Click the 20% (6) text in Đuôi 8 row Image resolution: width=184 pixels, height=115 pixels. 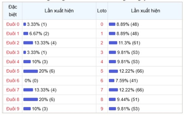point(47,99)
